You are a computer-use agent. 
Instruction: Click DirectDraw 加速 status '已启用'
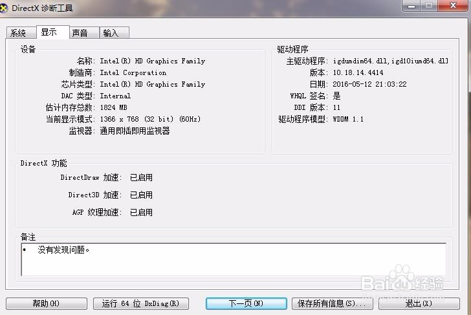click(141, 177)
